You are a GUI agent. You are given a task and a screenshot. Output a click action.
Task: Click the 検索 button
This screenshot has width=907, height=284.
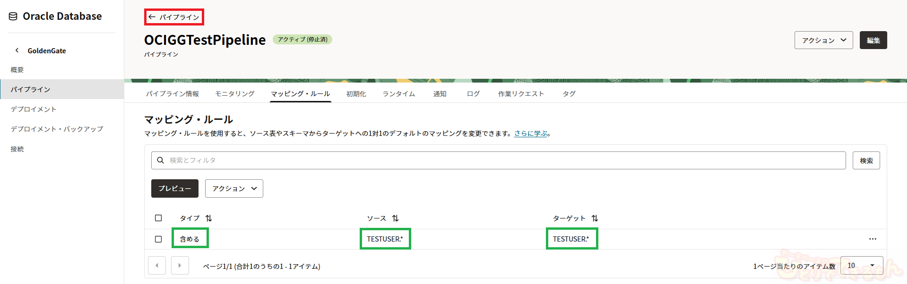pos(866,160)
